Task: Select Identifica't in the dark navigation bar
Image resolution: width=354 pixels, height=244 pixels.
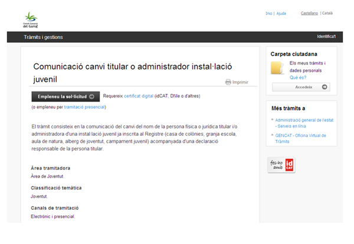Action: (326, 37)
